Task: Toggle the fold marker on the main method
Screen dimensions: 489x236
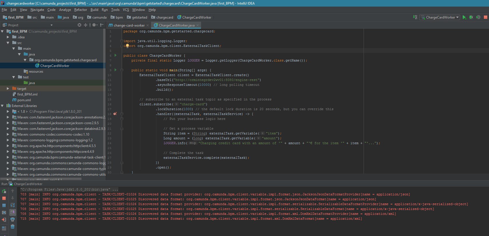Action: point(122,70)
